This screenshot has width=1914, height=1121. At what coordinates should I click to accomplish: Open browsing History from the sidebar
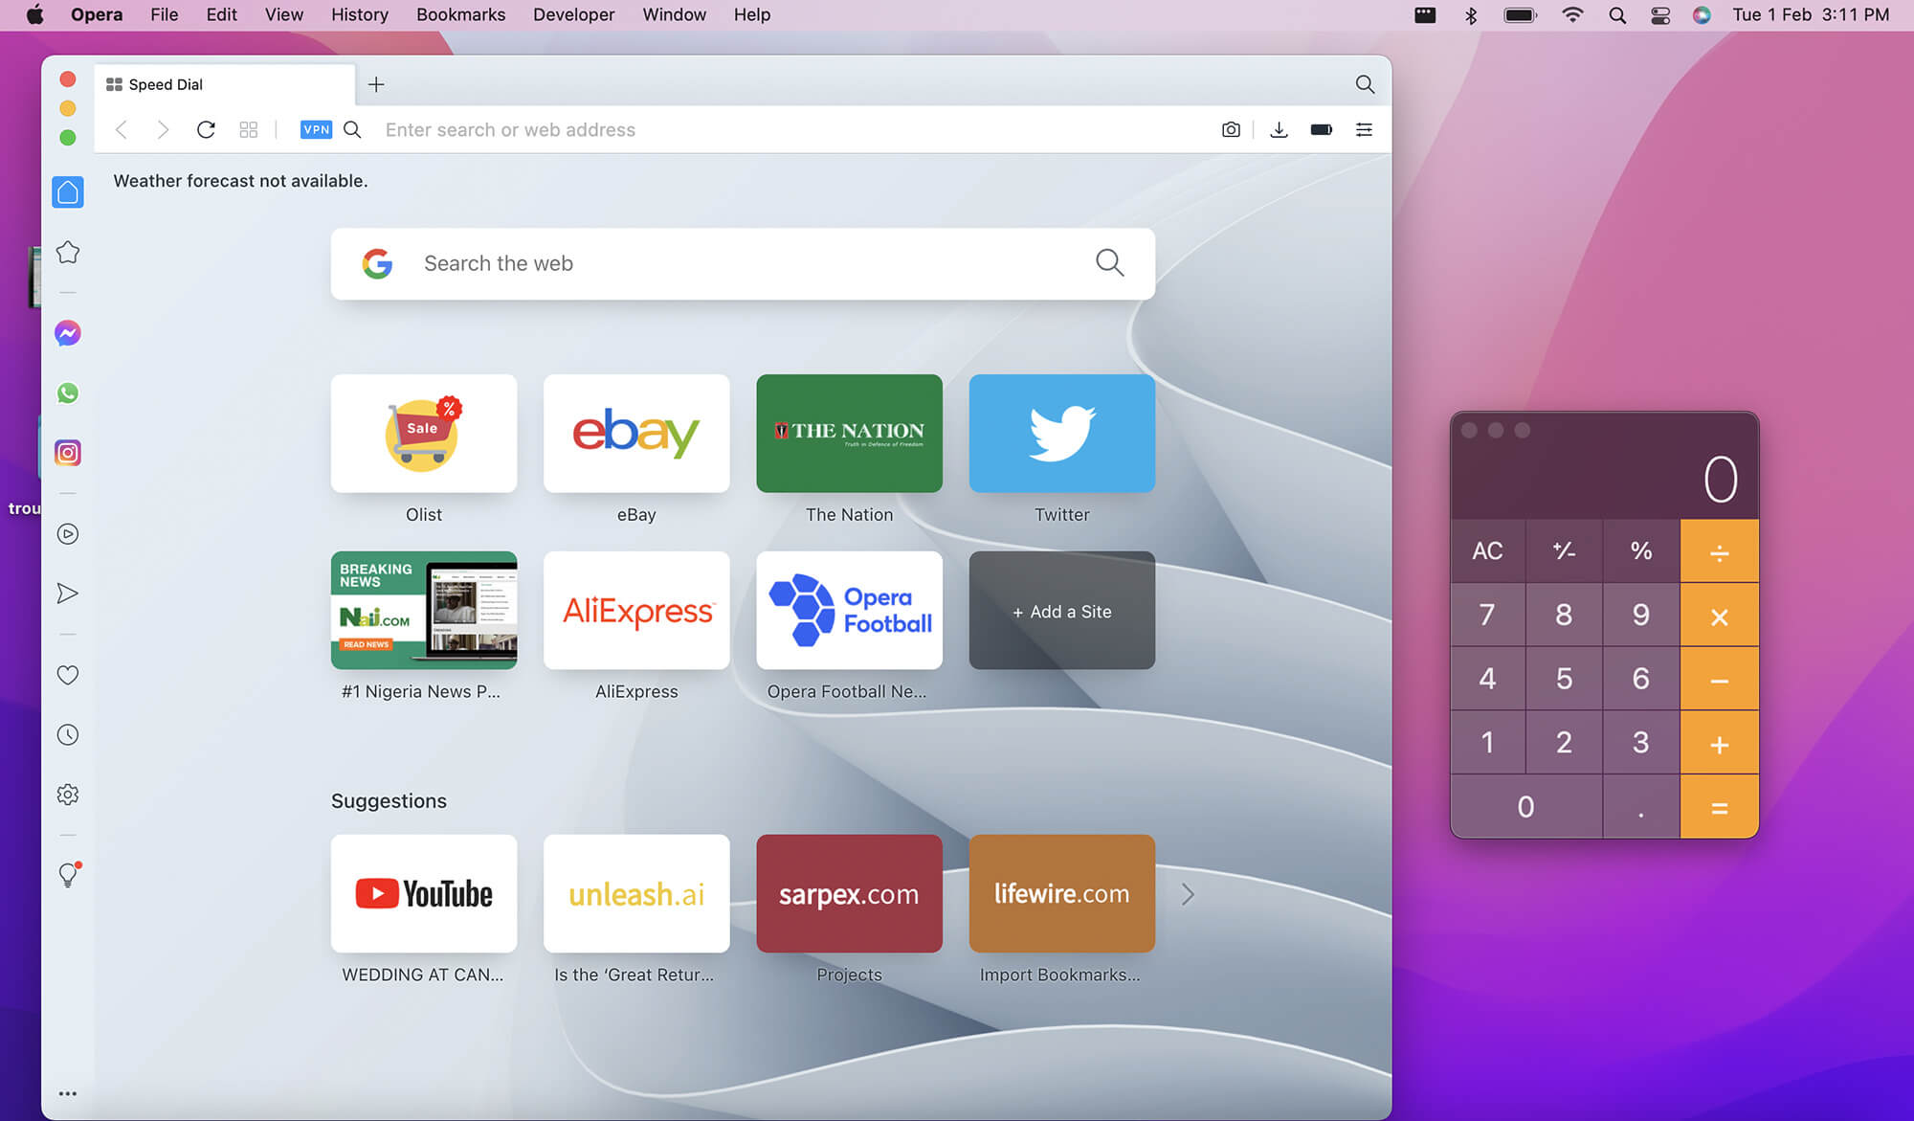[x=67, y=734]
